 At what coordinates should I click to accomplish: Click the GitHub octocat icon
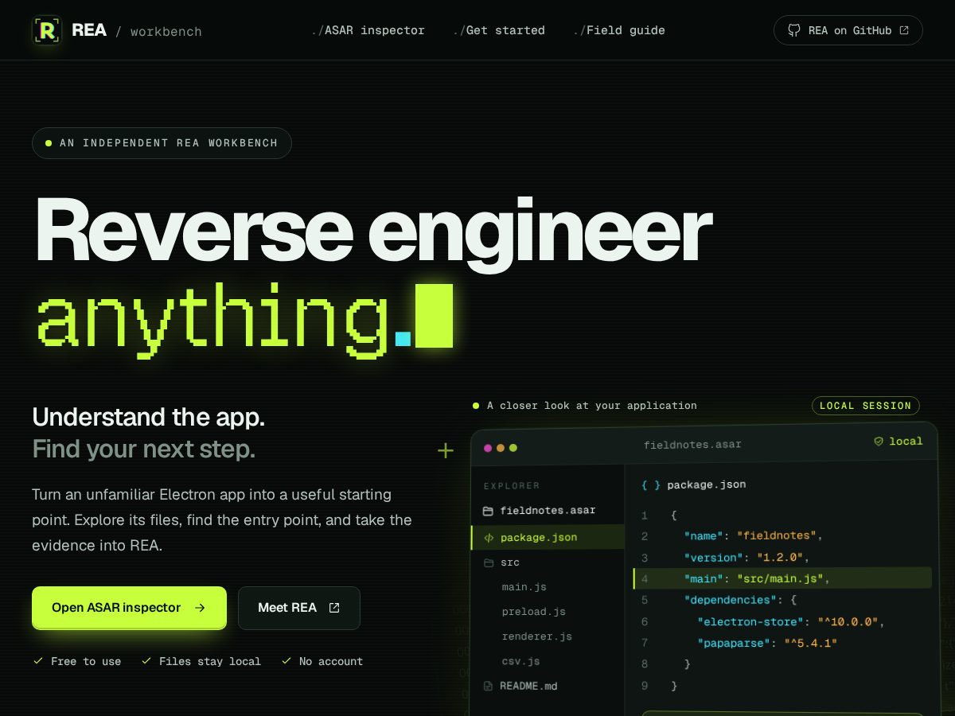[793, 30]
